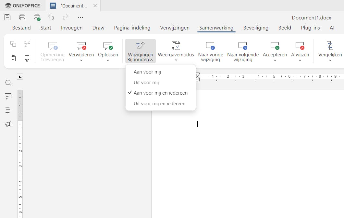This screenshot has height=218, width=344.
Task: Choose Uit voor mij option
Action: (146, 83)
